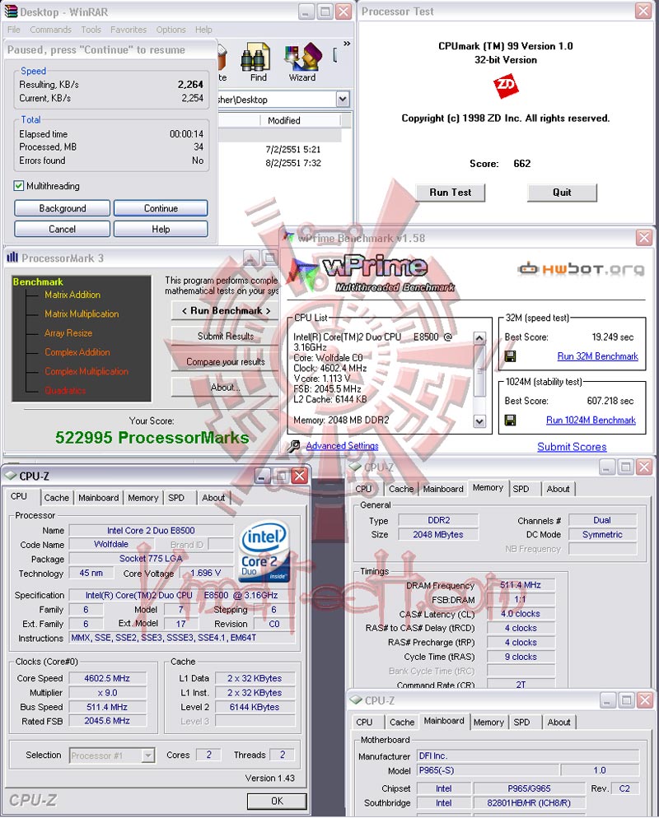Click Continue to resume benchmark
Screen dimensions: 659x818
click(161, 208)
